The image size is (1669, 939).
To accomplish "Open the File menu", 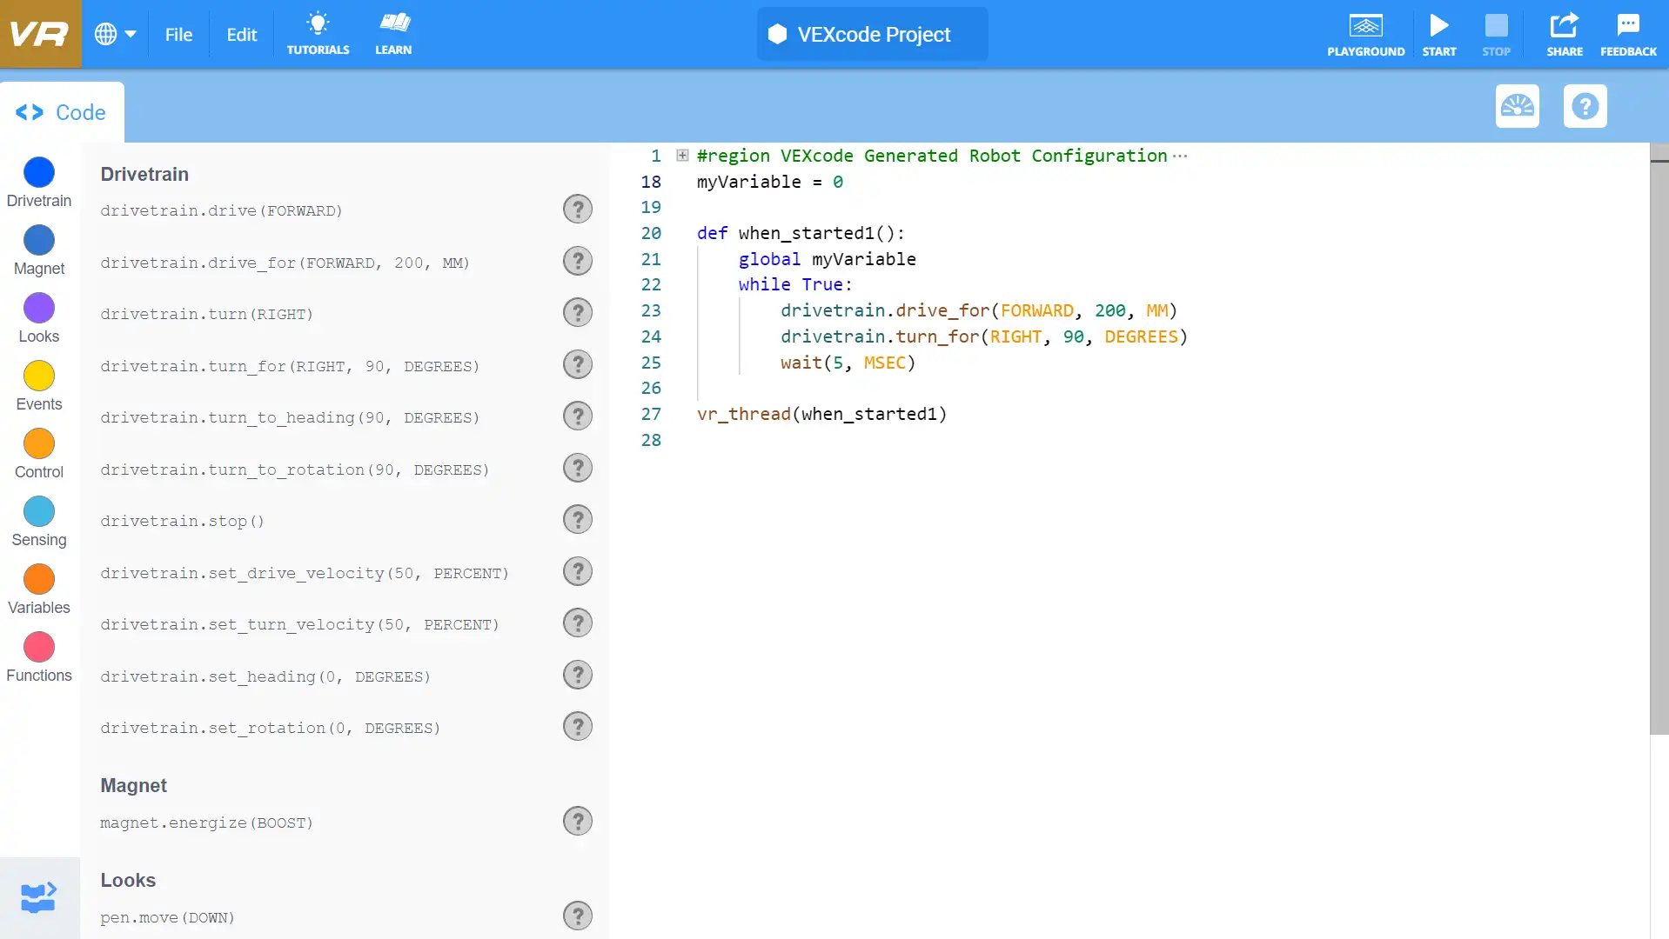I will pyautogui.click(x=178, y=35).
